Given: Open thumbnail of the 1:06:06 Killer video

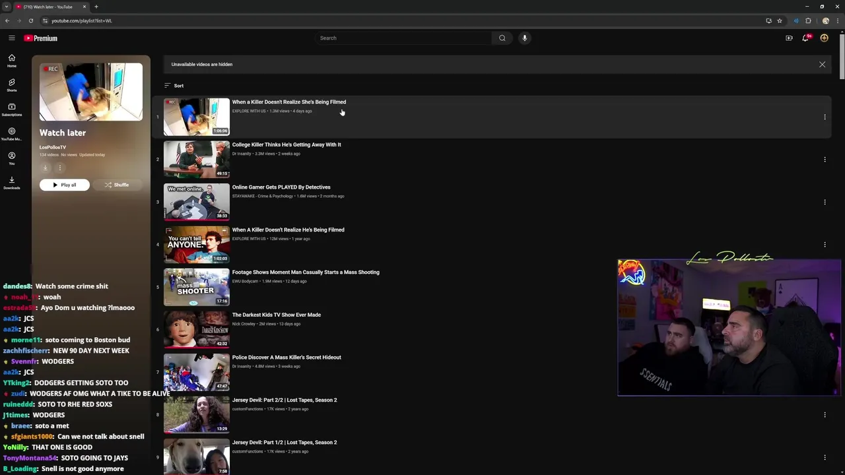Looking at the screenshot, I should [x=197, y=117].
